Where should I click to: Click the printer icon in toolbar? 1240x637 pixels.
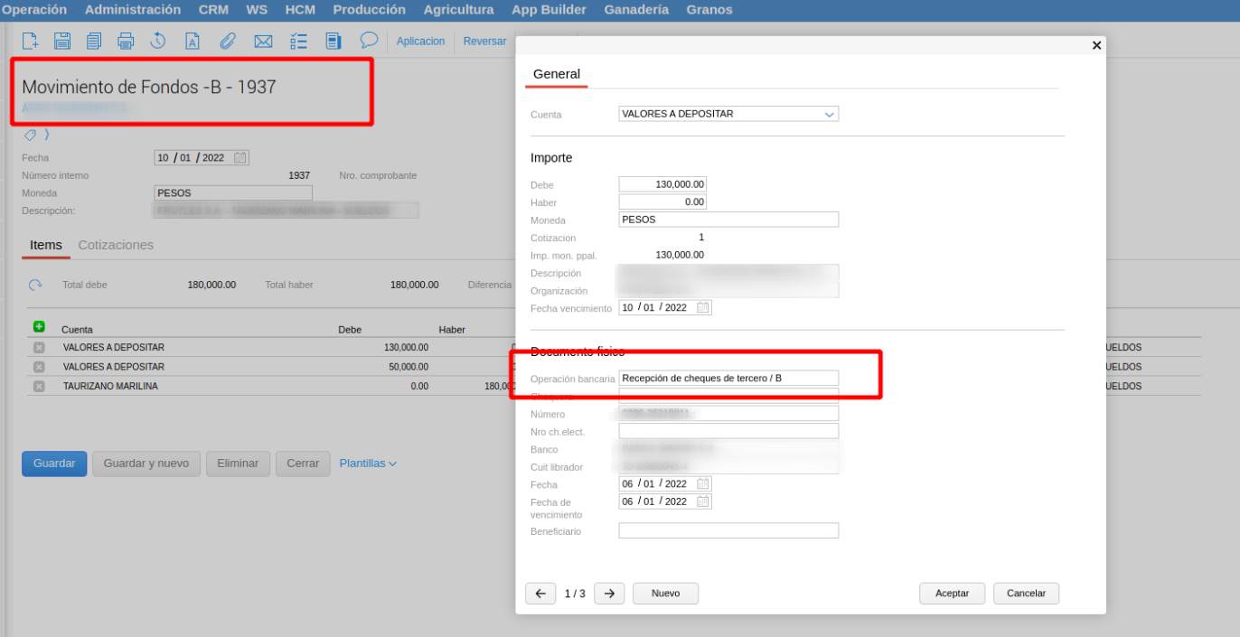tap(126, 41)
